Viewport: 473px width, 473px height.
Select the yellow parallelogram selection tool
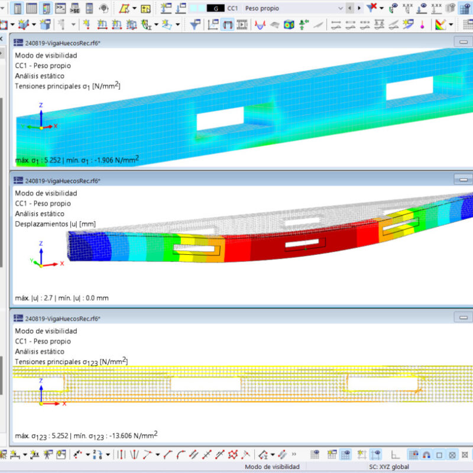(x=124, y=8)
